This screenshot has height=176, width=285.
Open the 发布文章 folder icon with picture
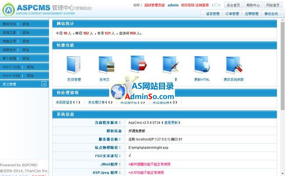[x=107, y=65]
